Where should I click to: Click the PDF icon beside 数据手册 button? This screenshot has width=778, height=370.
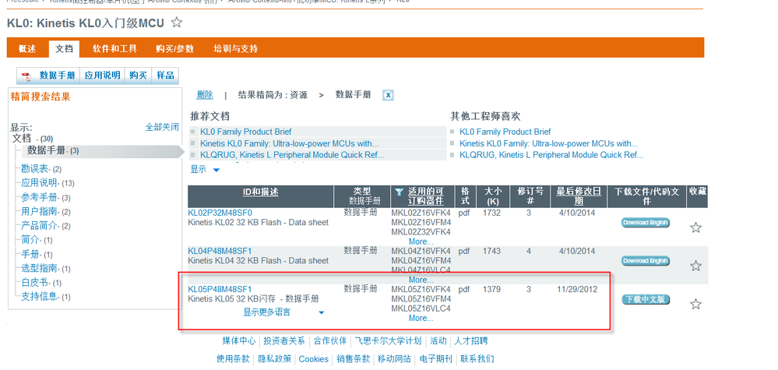pyautogui.click(x=26, y=76)
